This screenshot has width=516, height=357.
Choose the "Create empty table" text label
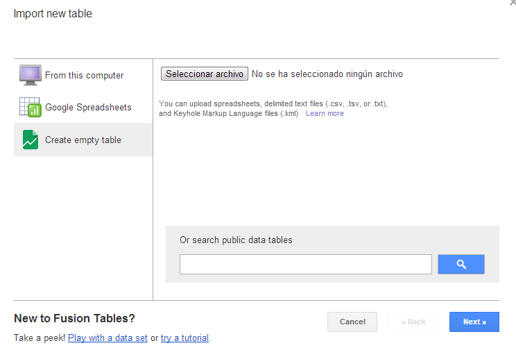[83, 140]
